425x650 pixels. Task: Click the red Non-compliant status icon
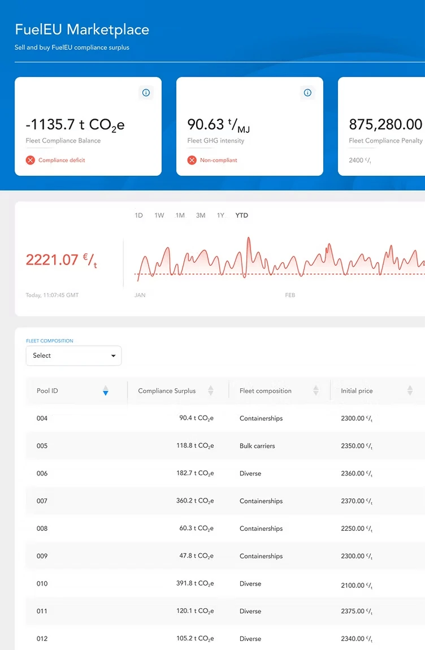(x=192, y=161)
